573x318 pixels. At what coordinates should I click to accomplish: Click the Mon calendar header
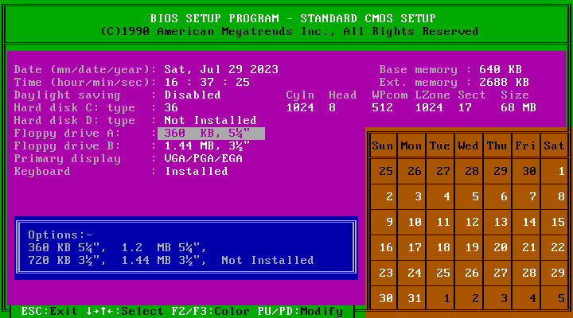tap(411, 145)
